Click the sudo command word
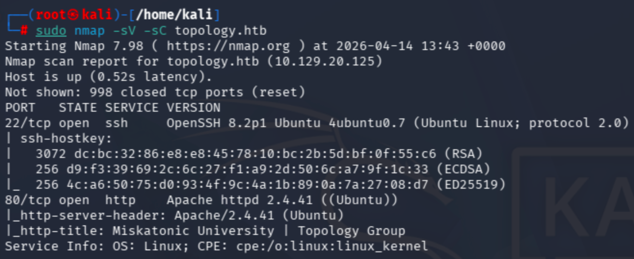Screen dimensions: 634x259 point(51,31)
